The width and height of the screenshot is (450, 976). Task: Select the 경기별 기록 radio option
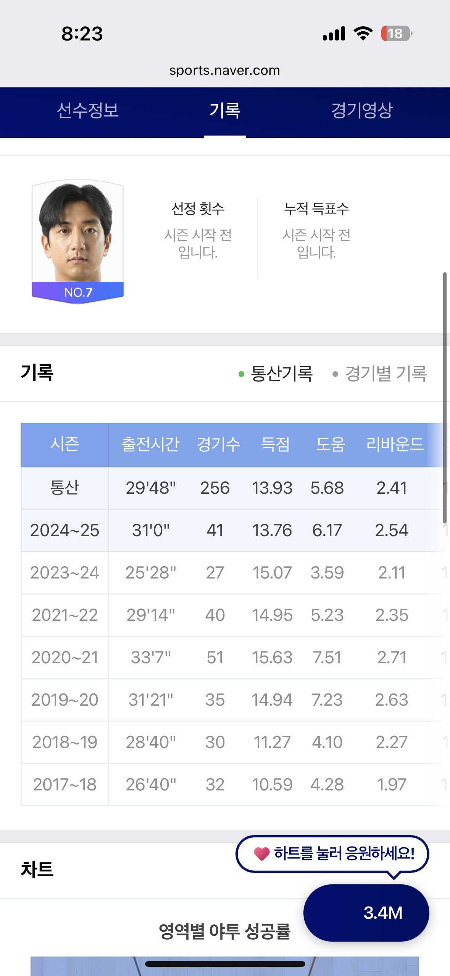(x=379, y=373)
